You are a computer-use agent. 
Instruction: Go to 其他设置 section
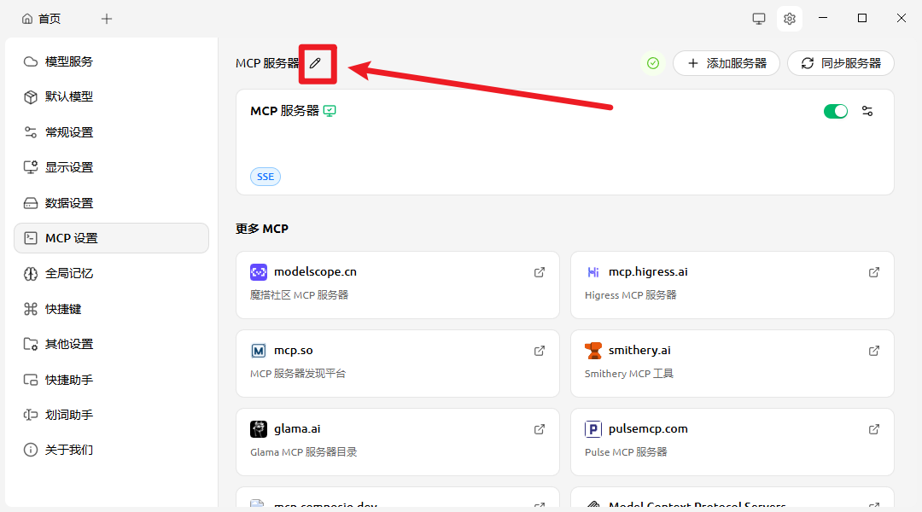pyautogui.click(x=112, y=344)
